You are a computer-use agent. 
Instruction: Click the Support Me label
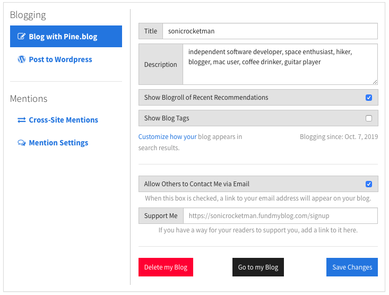point(161,216)
